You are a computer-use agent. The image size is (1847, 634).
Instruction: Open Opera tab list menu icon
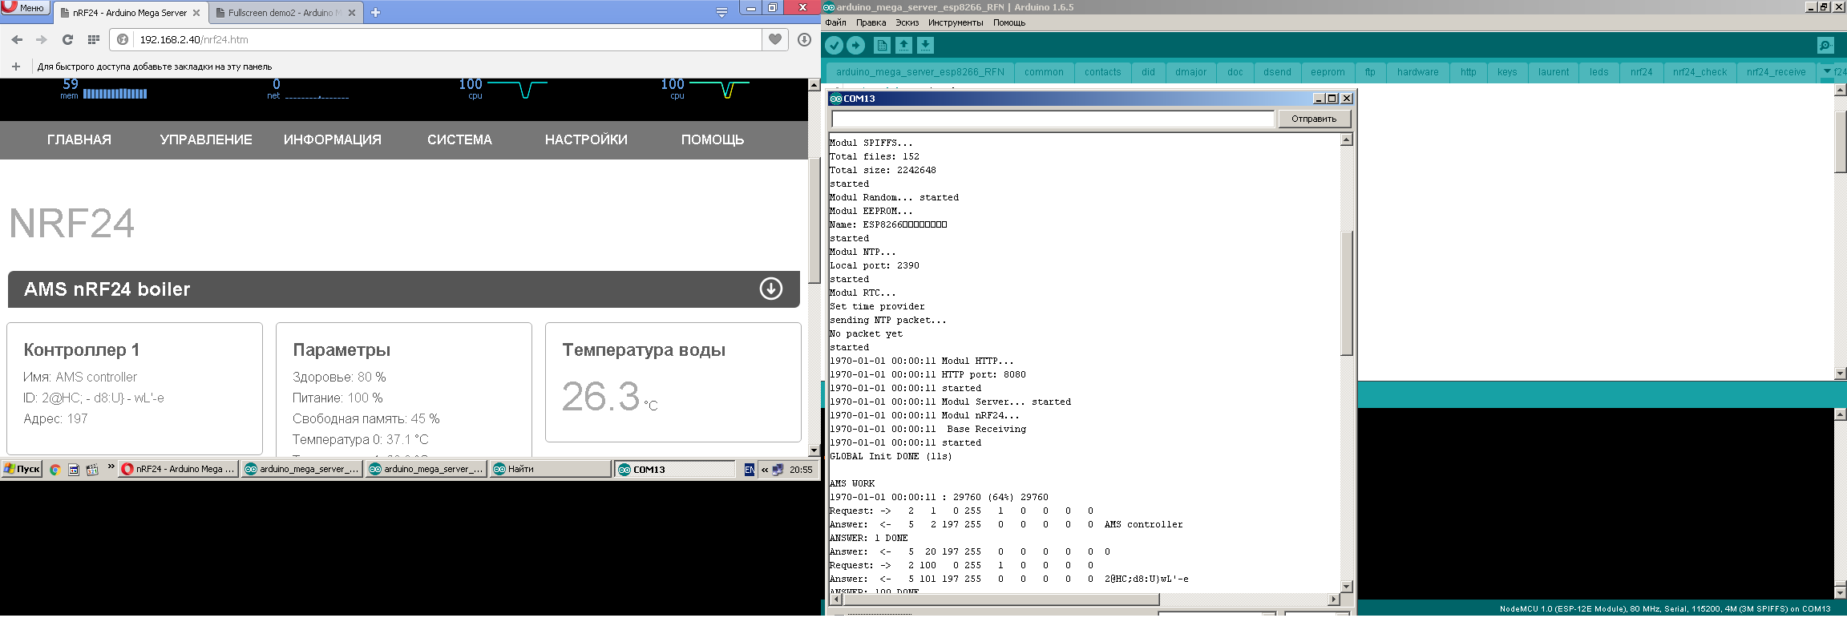[x=721, y=12]
